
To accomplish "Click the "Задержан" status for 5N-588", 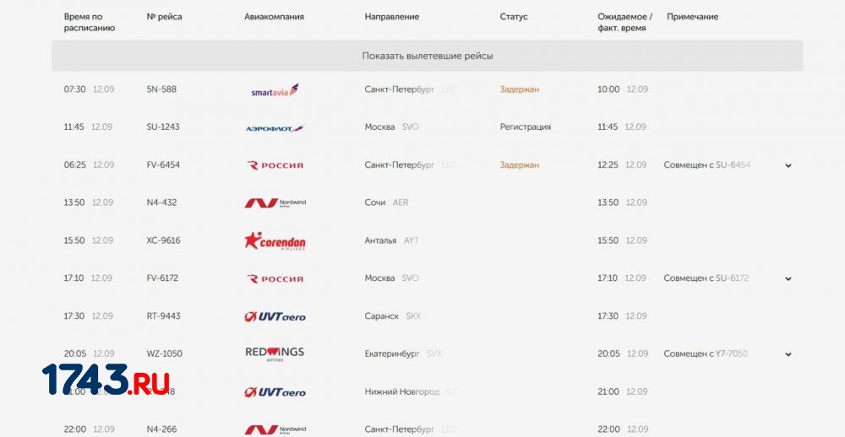I will 520,89.
